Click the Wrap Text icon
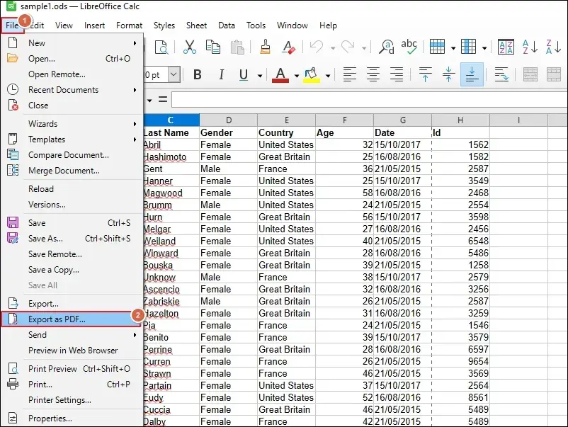This screenshot has width=568, height=427. click(x=501, y=74)
